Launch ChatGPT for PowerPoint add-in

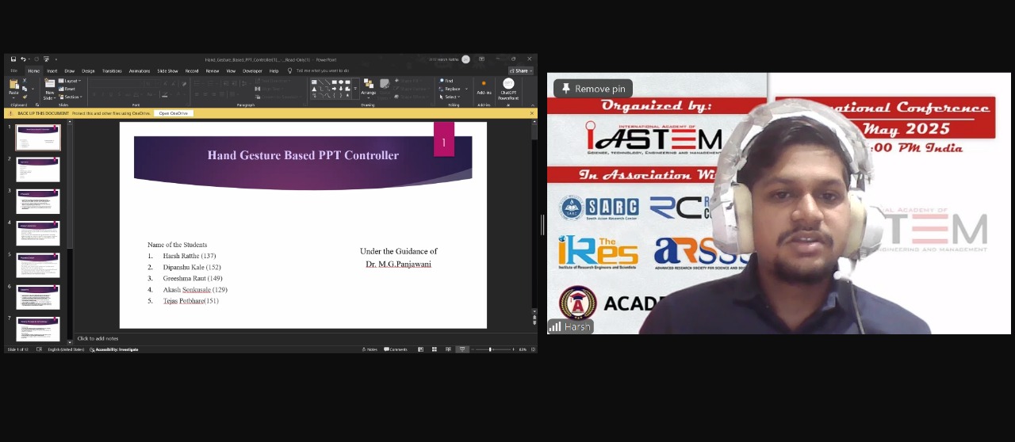pyautogui.click(x=508, y=88)
